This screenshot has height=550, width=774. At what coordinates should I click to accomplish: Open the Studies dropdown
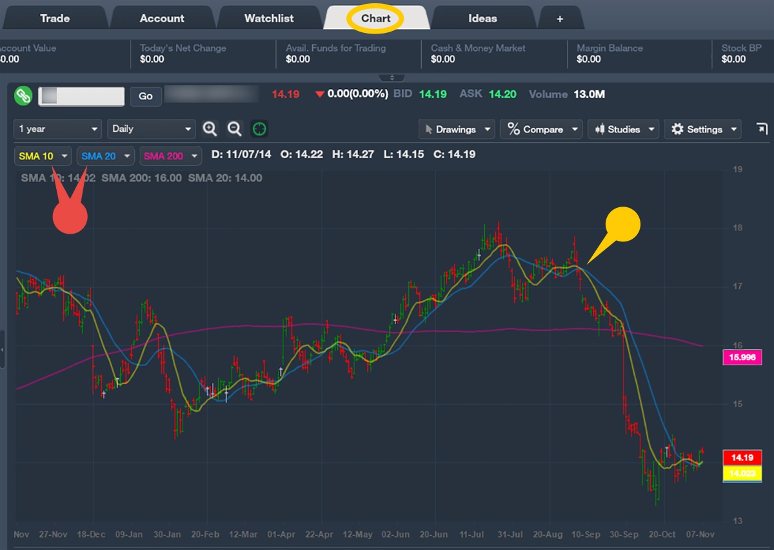pyautogui.click(x=624, y=129)
